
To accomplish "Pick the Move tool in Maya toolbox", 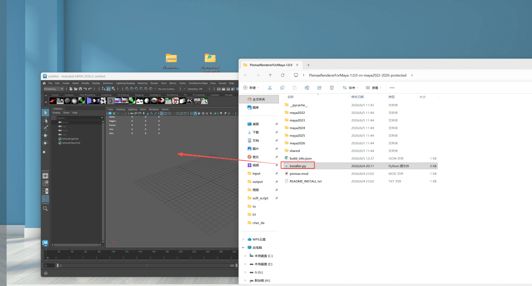I will click(x=45, y=136).
